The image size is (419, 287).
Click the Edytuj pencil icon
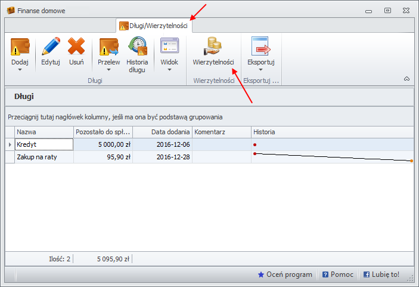51,46
